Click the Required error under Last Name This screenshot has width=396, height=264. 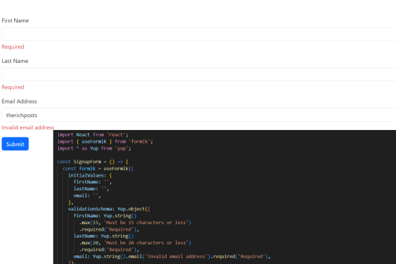pyautogui.click(x=13, y=87)
